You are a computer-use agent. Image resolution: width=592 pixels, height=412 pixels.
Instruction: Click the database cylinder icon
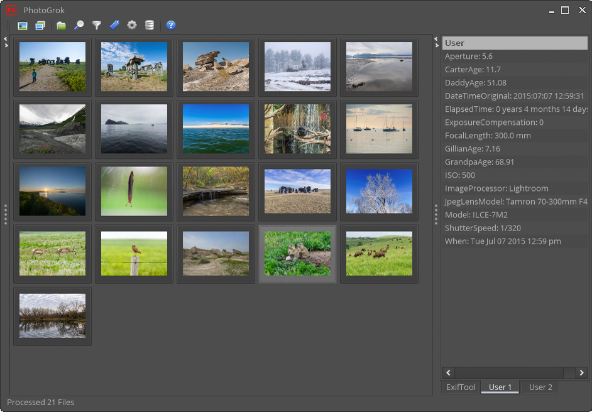[150, 25]
